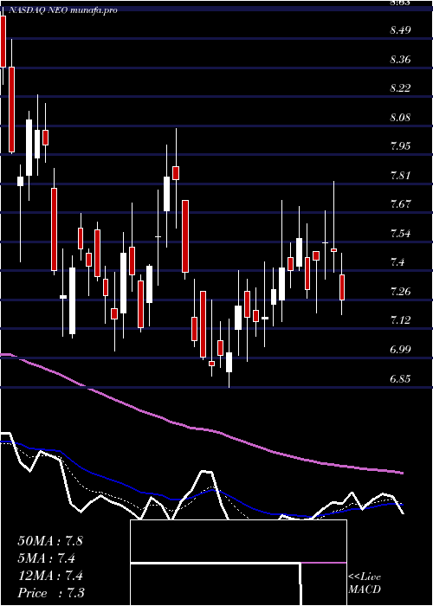Click the last red candlestick on the right
This screenshot has width=433, height=606.
pos(342,287)
